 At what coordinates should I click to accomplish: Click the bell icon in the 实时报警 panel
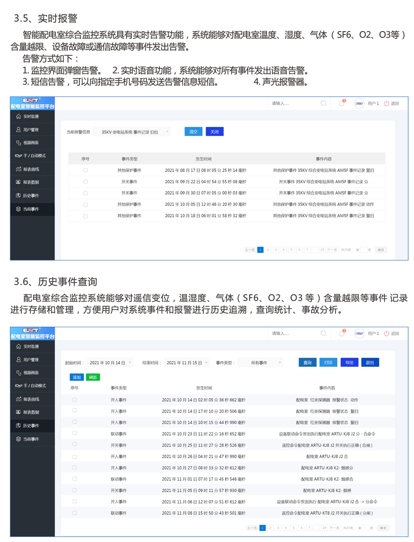[341, 104]
